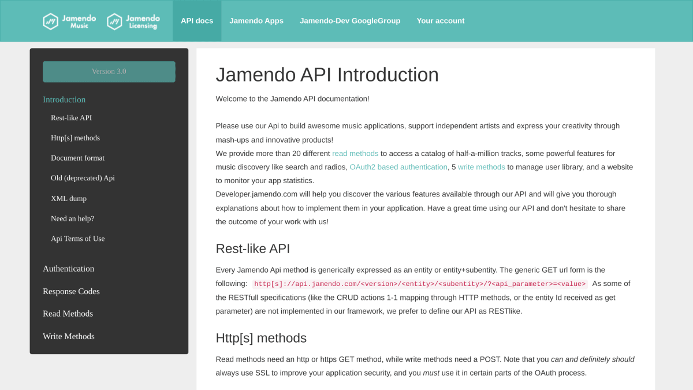693x390 pixels.
Task: Jump to Http[s] methods in the sidebar
Action: (x=75, y=138)
